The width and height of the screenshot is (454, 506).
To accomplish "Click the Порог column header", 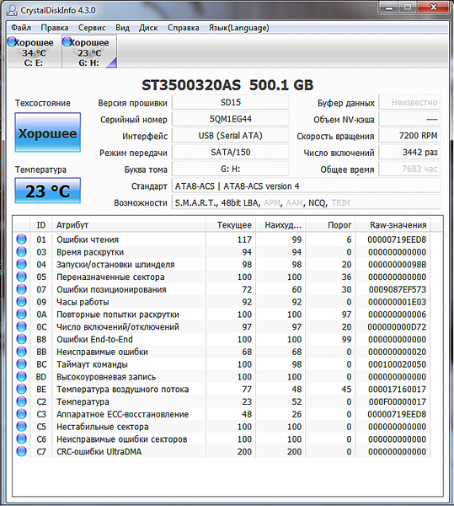I will pyautogui.click(x=330, y=225).
